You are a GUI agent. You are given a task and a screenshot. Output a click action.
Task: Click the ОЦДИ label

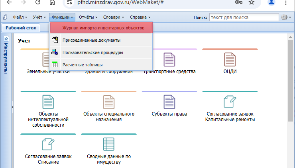pyautogui.click(x=230, y=71)
